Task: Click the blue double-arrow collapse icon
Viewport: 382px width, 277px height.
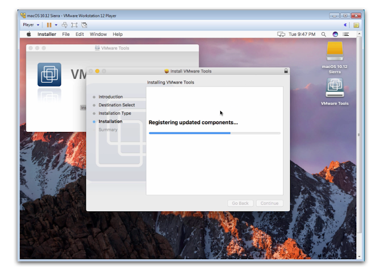Action: click(345, 25)
